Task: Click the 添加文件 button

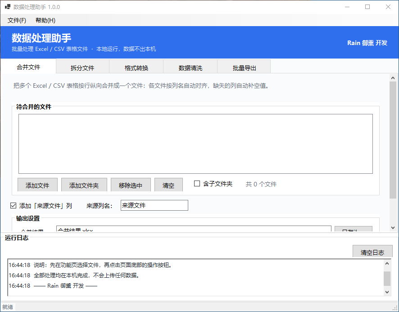Action: point(37,185)
